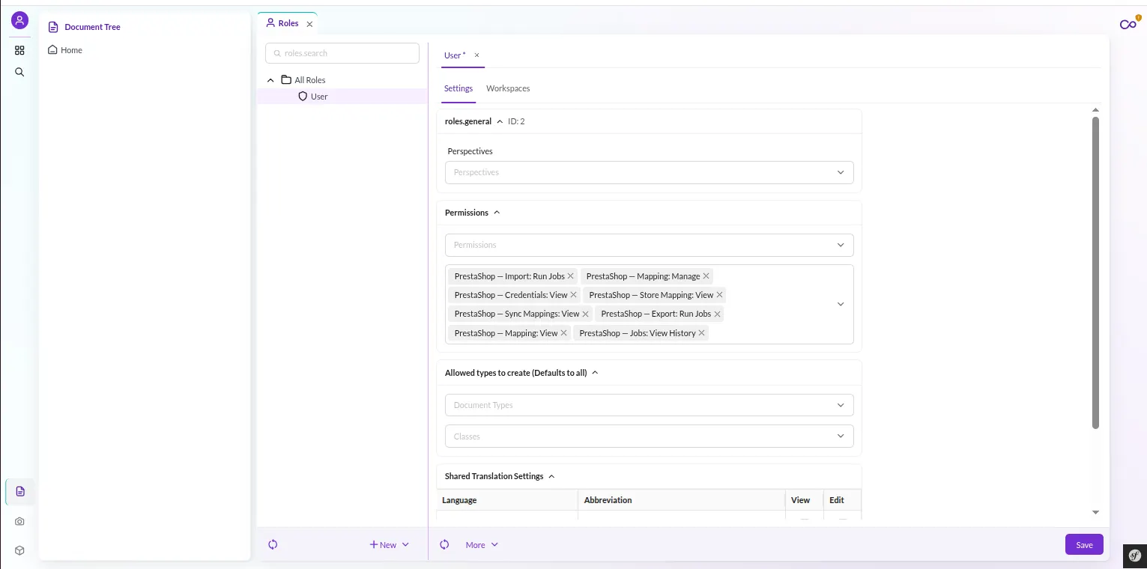Remove PrestaShop — Jobs: View History tag

coord(701,333)
